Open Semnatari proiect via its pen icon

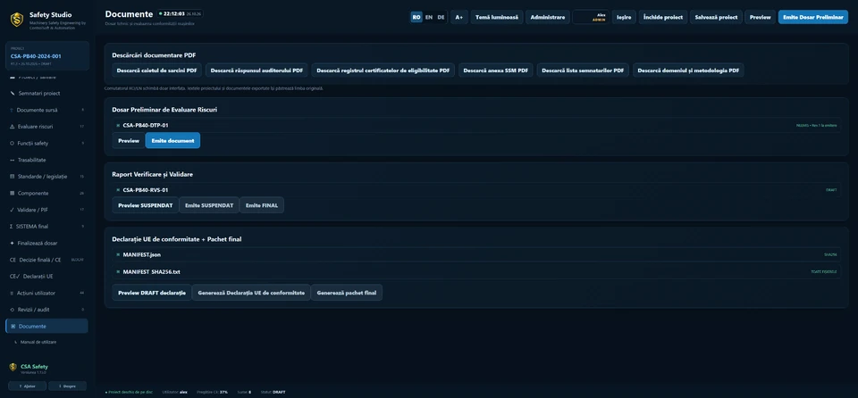coord(13,94)
